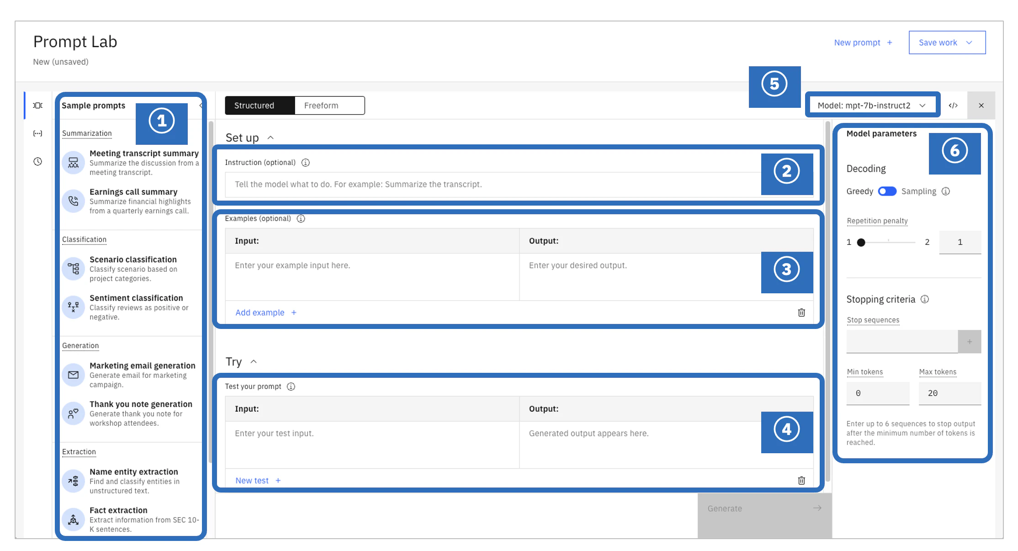Click the Generate button
The height and width of the screenshot is (551, 1018).
[764, 515]
